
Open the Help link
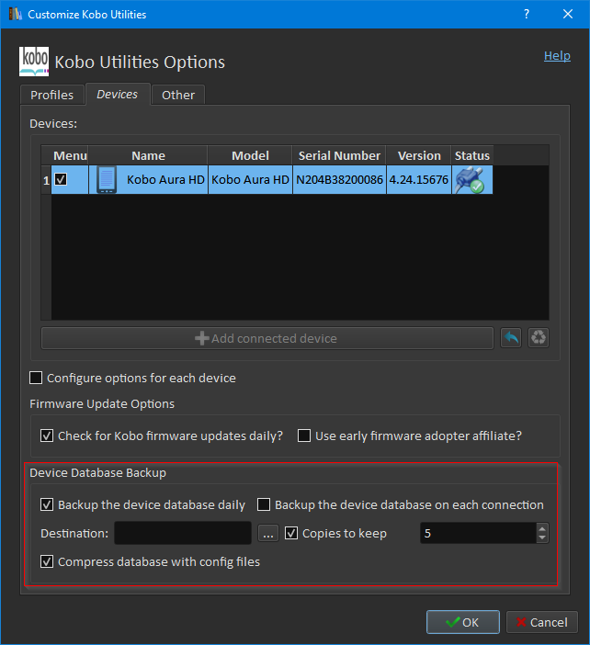coord(557,56)
